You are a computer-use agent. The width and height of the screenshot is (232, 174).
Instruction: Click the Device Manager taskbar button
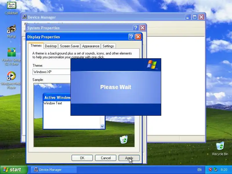54,170
